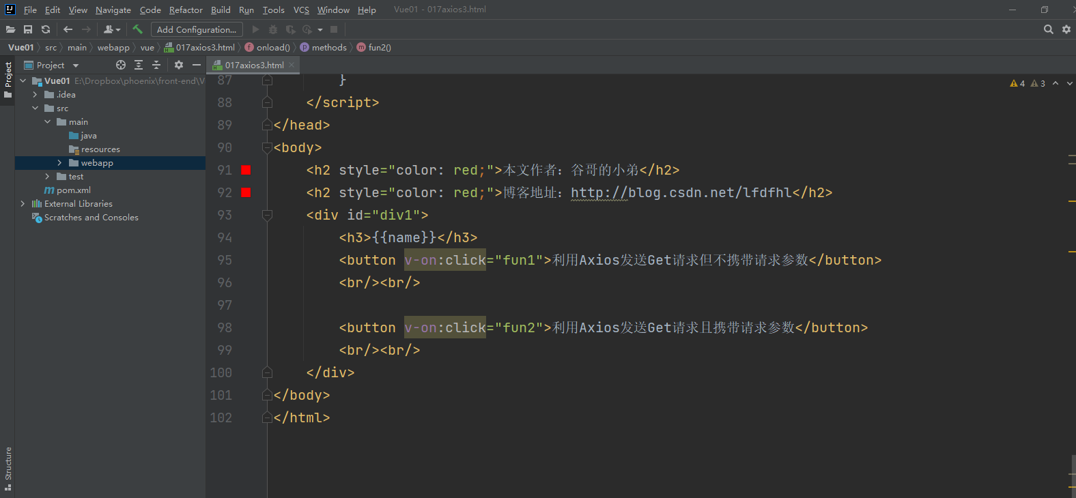Open the File menu

[30, 10]
